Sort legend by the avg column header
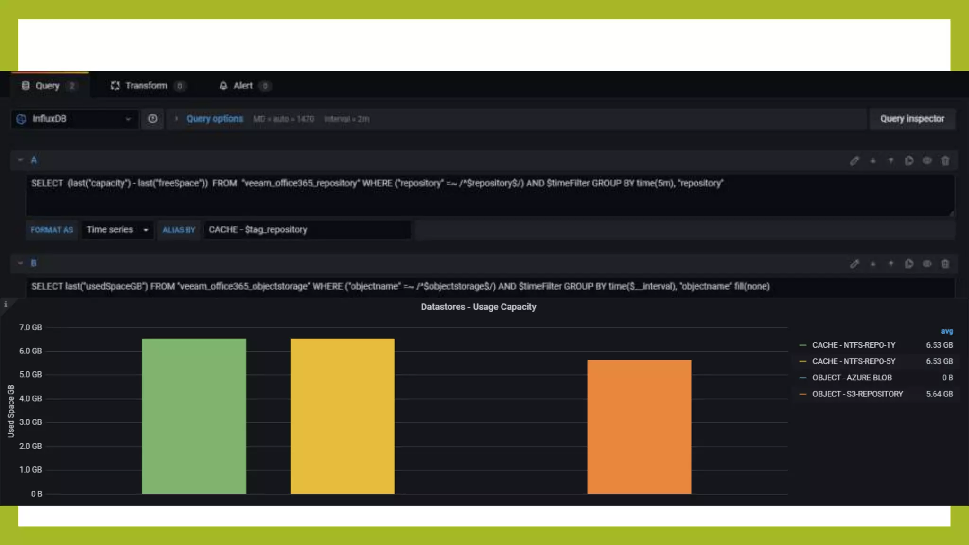The width and height of the screenshot is (969, 545). (x=947, y=331)
